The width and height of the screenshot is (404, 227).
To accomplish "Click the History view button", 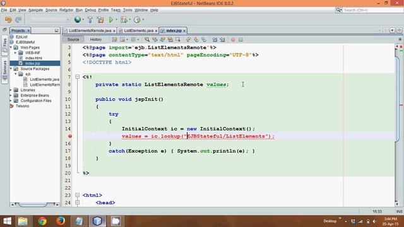I will coord(96,39).
